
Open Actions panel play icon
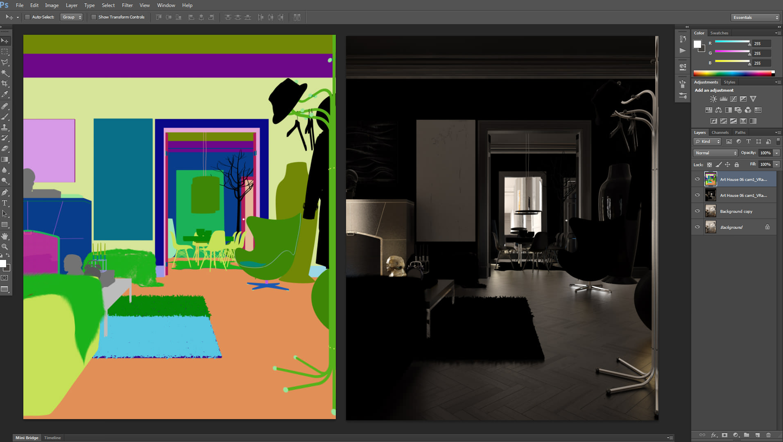coord(682,50)
